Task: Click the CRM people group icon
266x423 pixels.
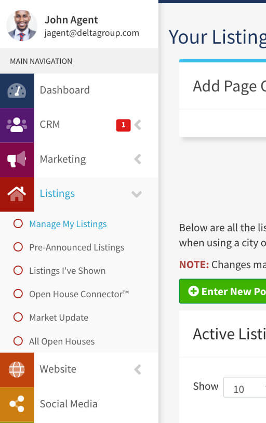Action: coord(17,125)
